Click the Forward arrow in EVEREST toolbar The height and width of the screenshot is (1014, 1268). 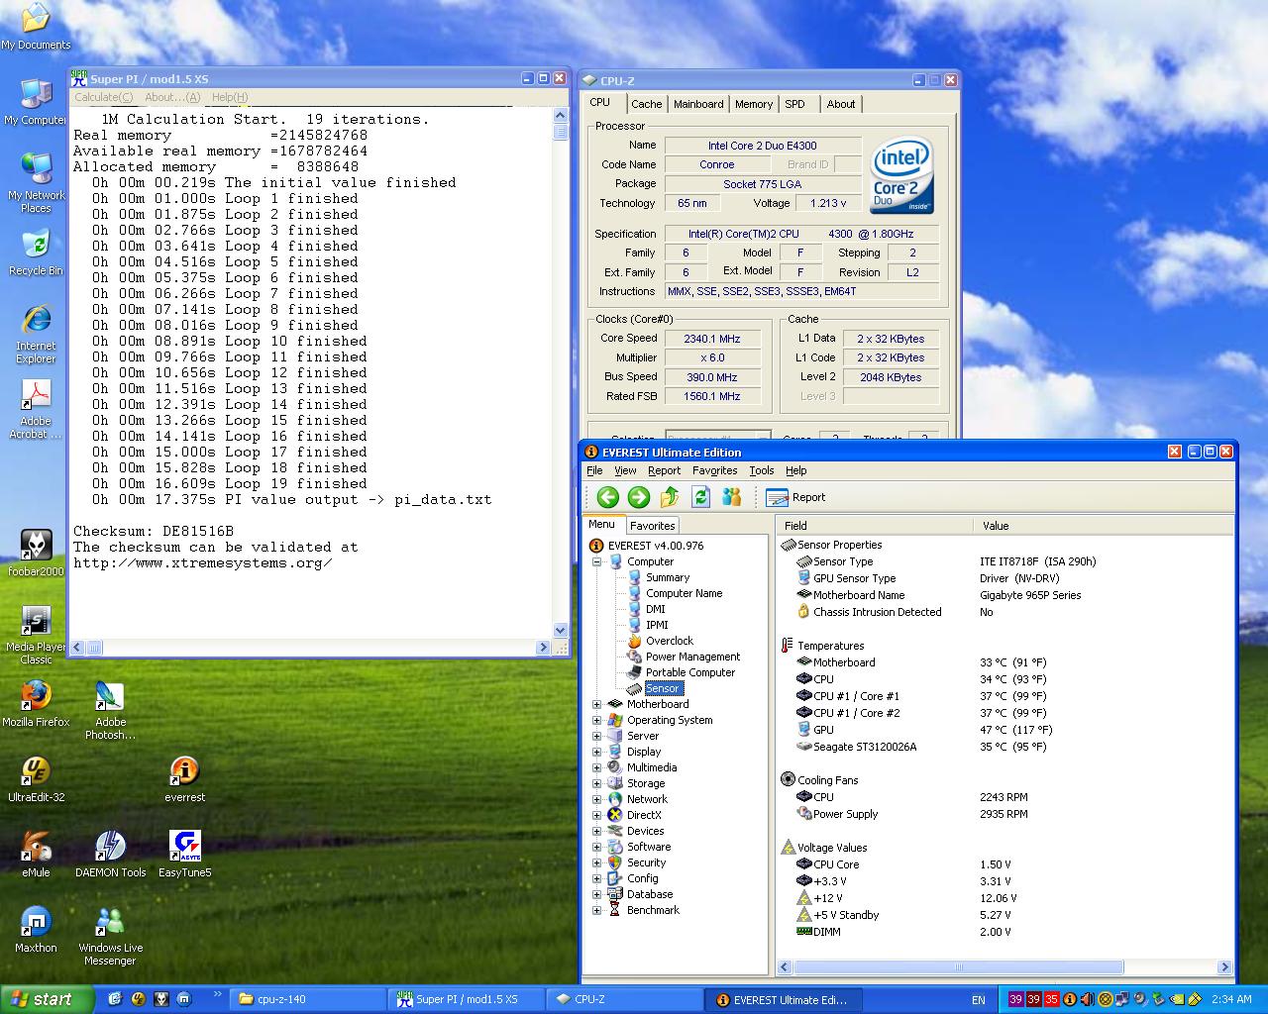point(639,497)
